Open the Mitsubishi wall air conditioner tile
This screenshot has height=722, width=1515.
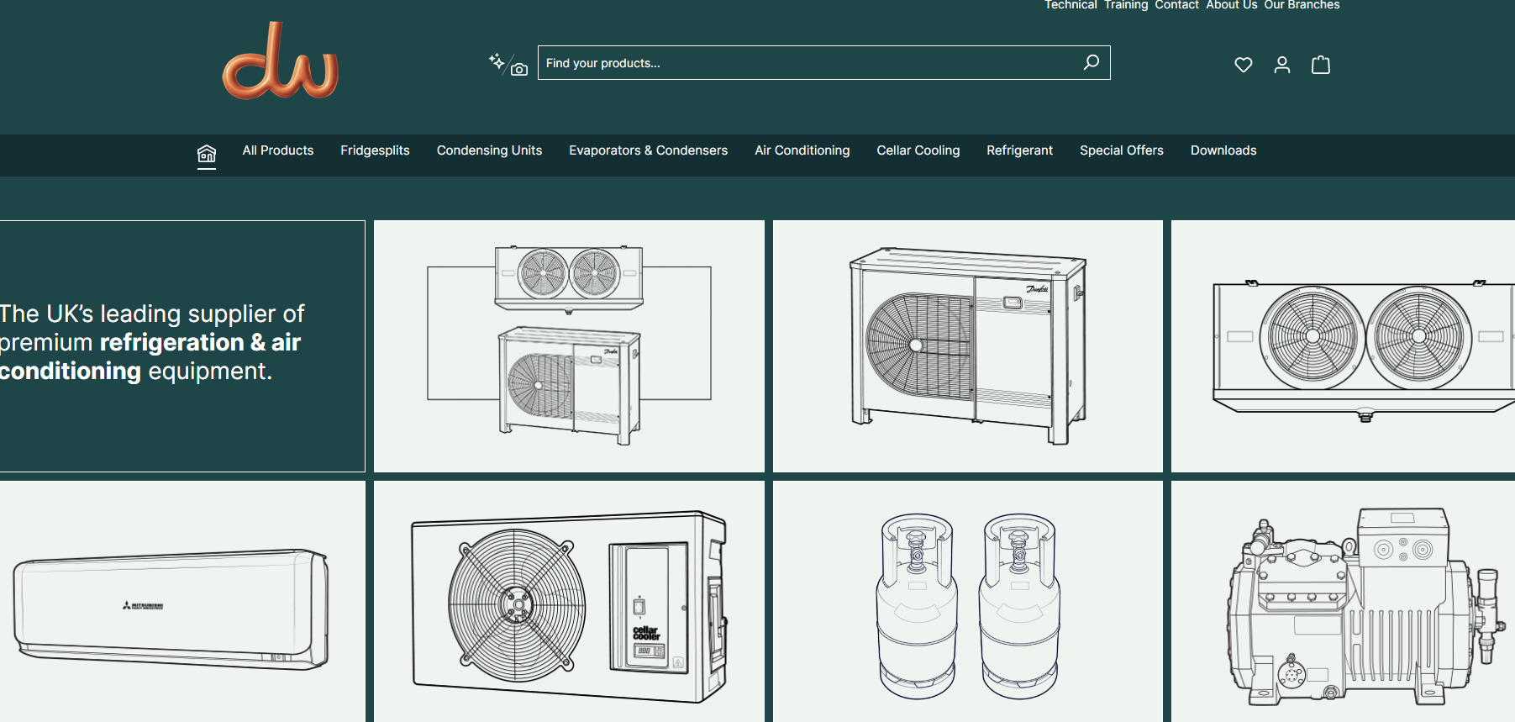(x=181, y=601)
